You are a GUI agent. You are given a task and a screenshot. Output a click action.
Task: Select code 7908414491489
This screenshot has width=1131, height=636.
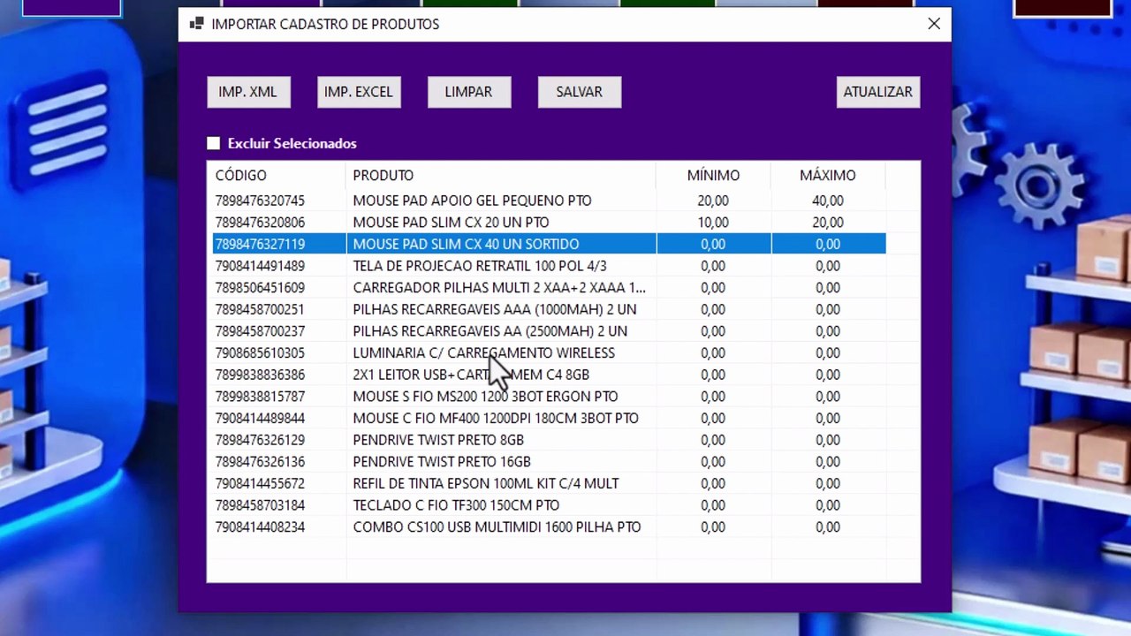click(260, 266)
